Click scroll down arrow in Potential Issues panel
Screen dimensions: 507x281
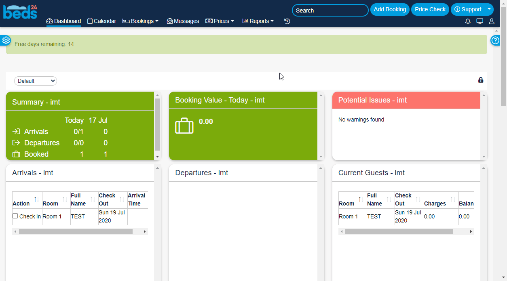click(484, 157)
